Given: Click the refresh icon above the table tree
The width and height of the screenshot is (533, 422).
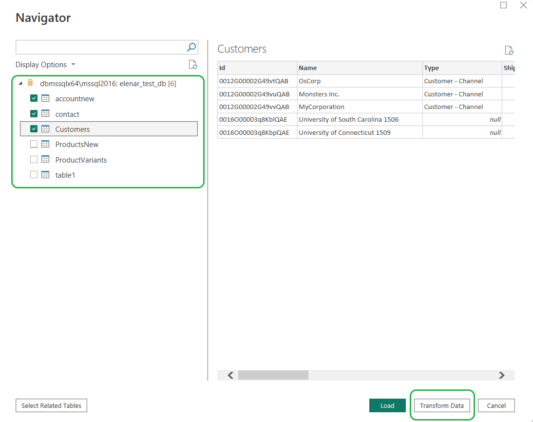Looking at the screenshot, I should coord(192,64).
